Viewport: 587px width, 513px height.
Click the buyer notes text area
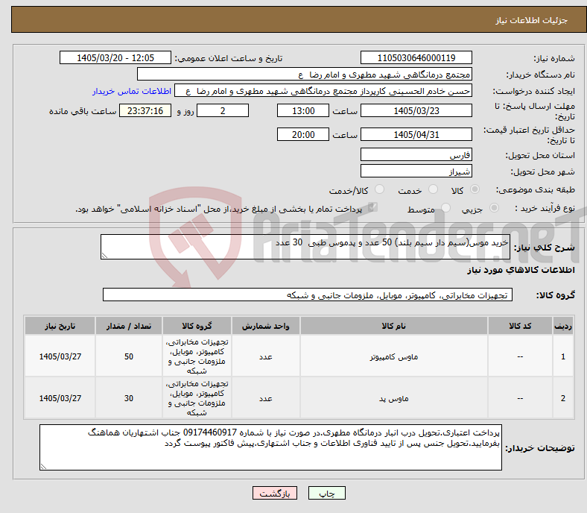[270, 447]
